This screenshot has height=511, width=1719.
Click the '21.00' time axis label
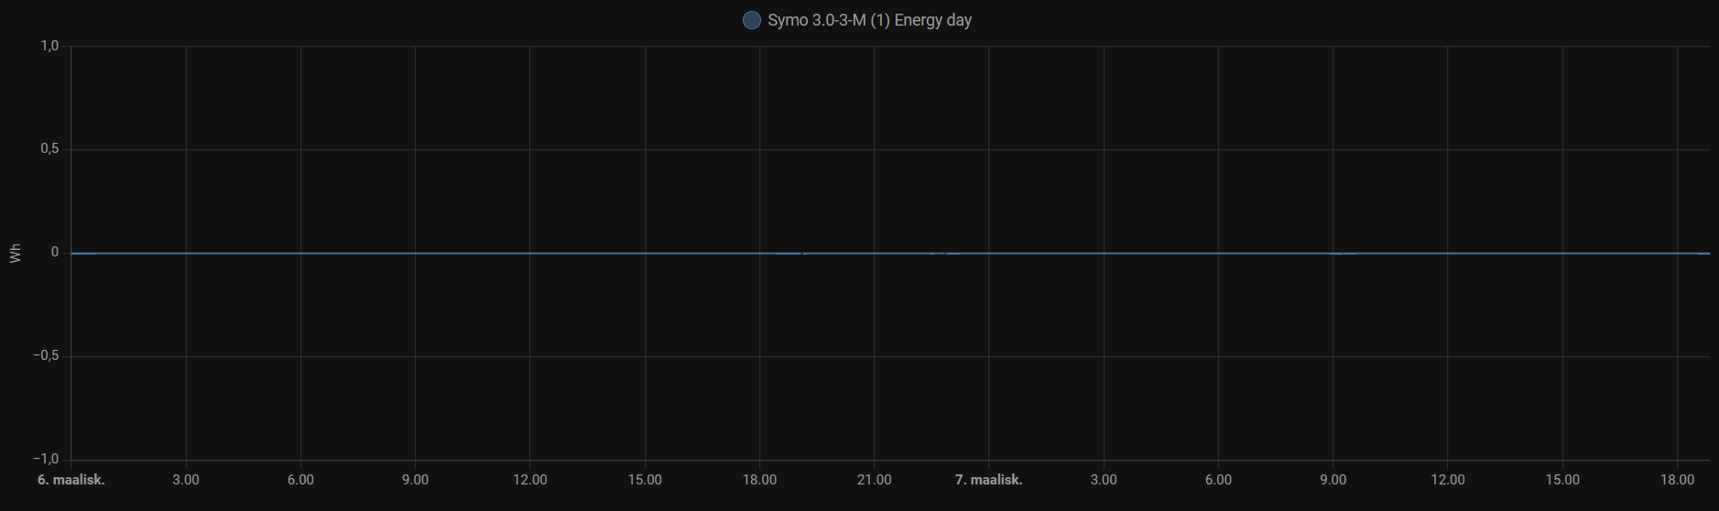[874, 480]
